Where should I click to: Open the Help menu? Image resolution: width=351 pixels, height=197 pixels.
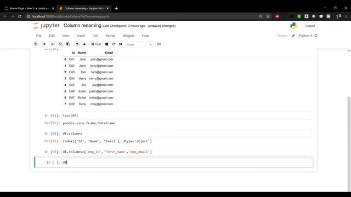tap(145, 36)
